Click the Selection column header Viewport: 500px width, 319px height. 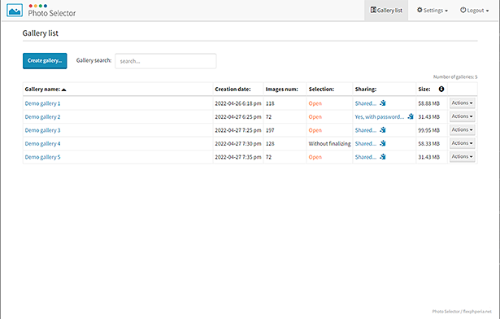(321, 89)
